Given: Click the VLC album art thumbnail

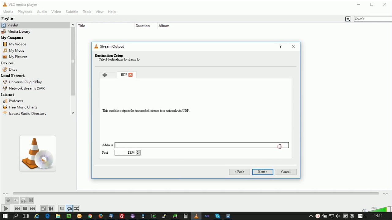Looking at the screenshot, I should pos(38,153).
